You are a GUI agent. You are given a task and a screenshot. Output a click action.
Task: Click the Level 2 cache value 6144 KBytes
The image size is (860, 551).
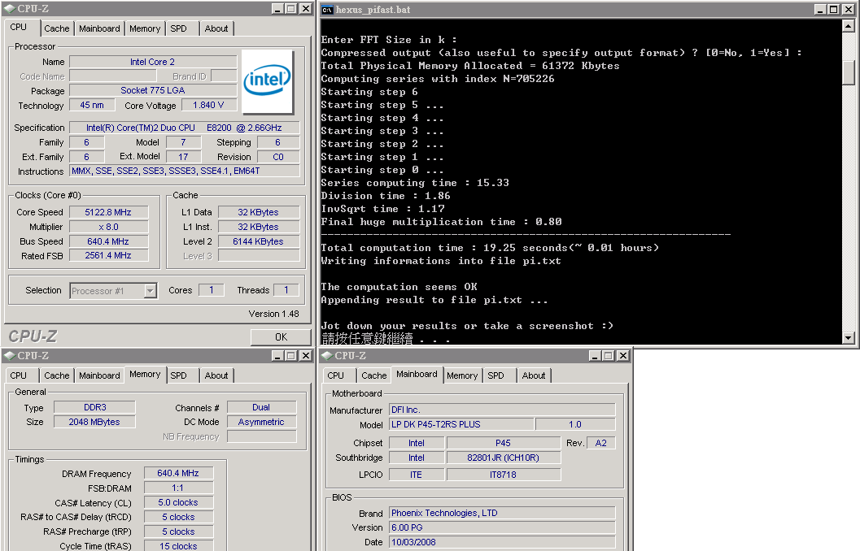259,241
